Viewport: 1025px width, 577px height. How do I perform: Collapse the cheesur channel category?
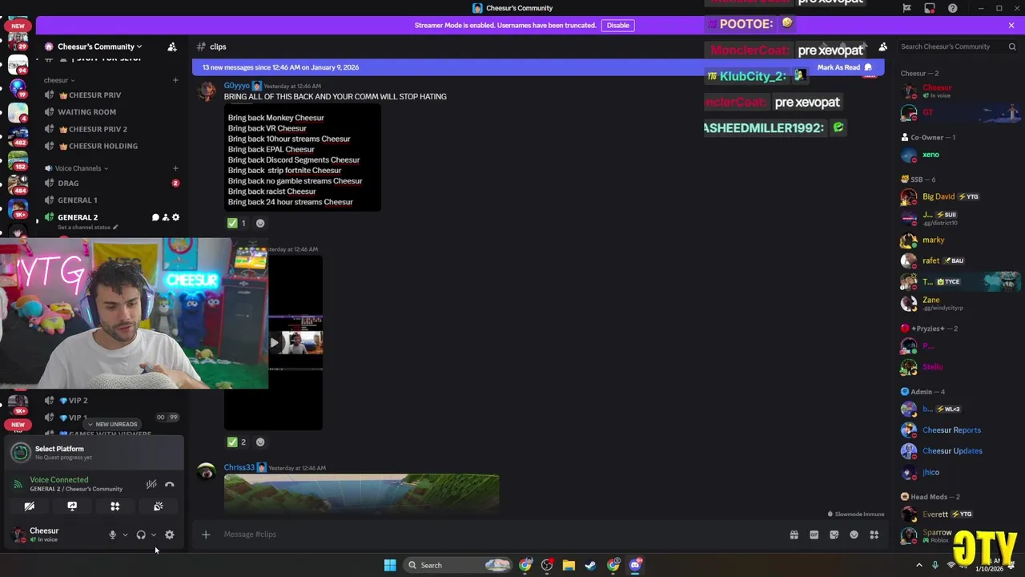(59, 80)
